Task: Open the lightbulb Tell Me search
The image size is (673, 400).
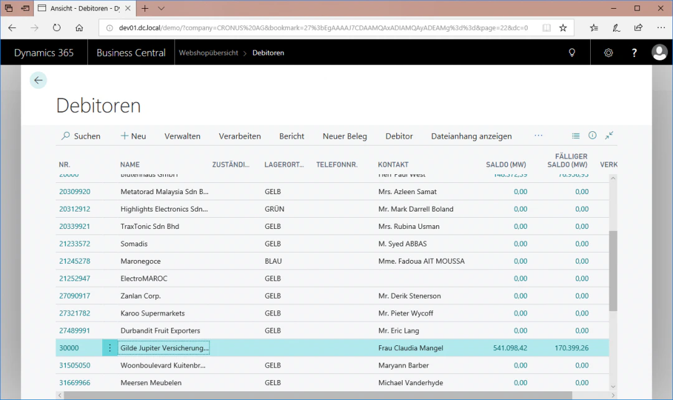Action: (x=571, y=53)
